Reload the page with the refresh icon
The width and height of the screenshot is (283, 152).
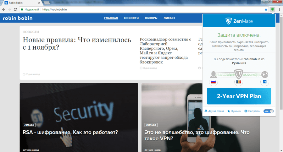pyautogui.click(x=15, y=9)
